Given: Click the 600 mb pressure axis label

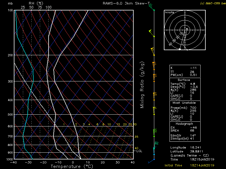Looking at the screenshot, I should click(x=10, y=126).
